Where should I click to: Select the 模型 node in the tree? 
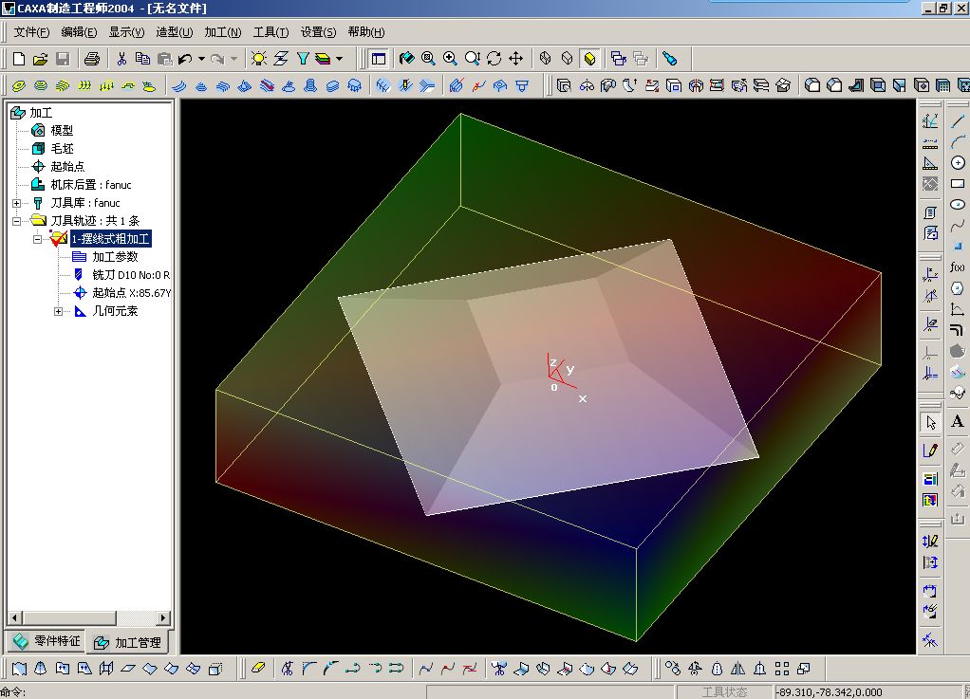click(62, 130)
